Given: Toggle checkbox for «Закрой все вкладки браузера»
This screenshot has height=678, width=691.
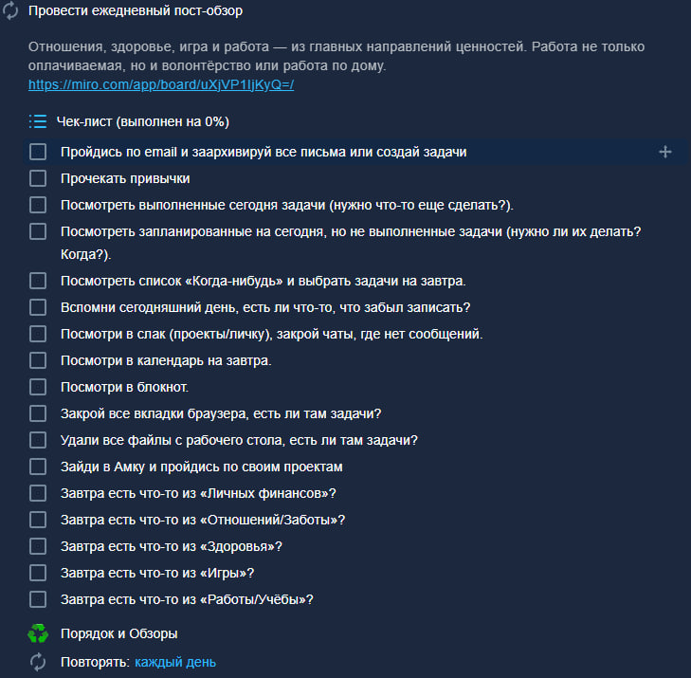Looking at the screenshot, I should (38, 413).
